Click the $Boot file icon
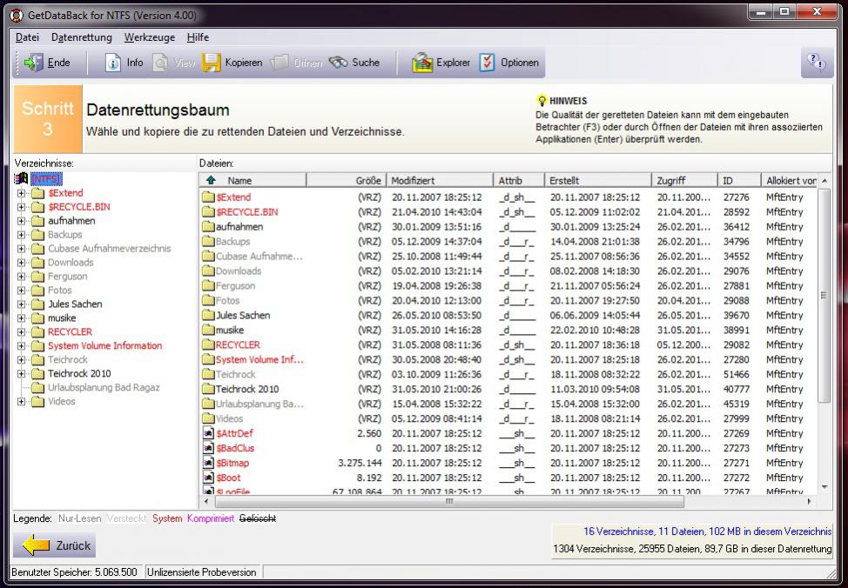 click(208, 478)
